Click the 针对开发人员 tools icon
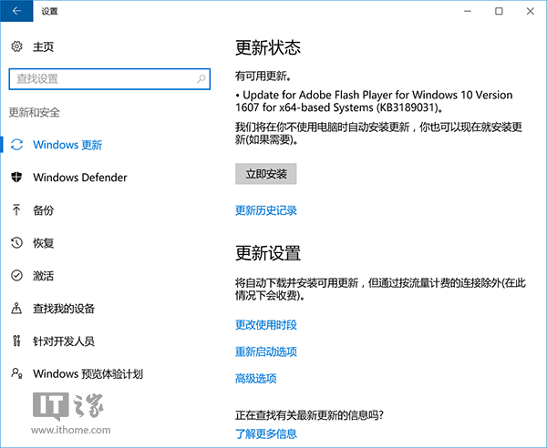The image size is (547, 448). coord(16,341)
